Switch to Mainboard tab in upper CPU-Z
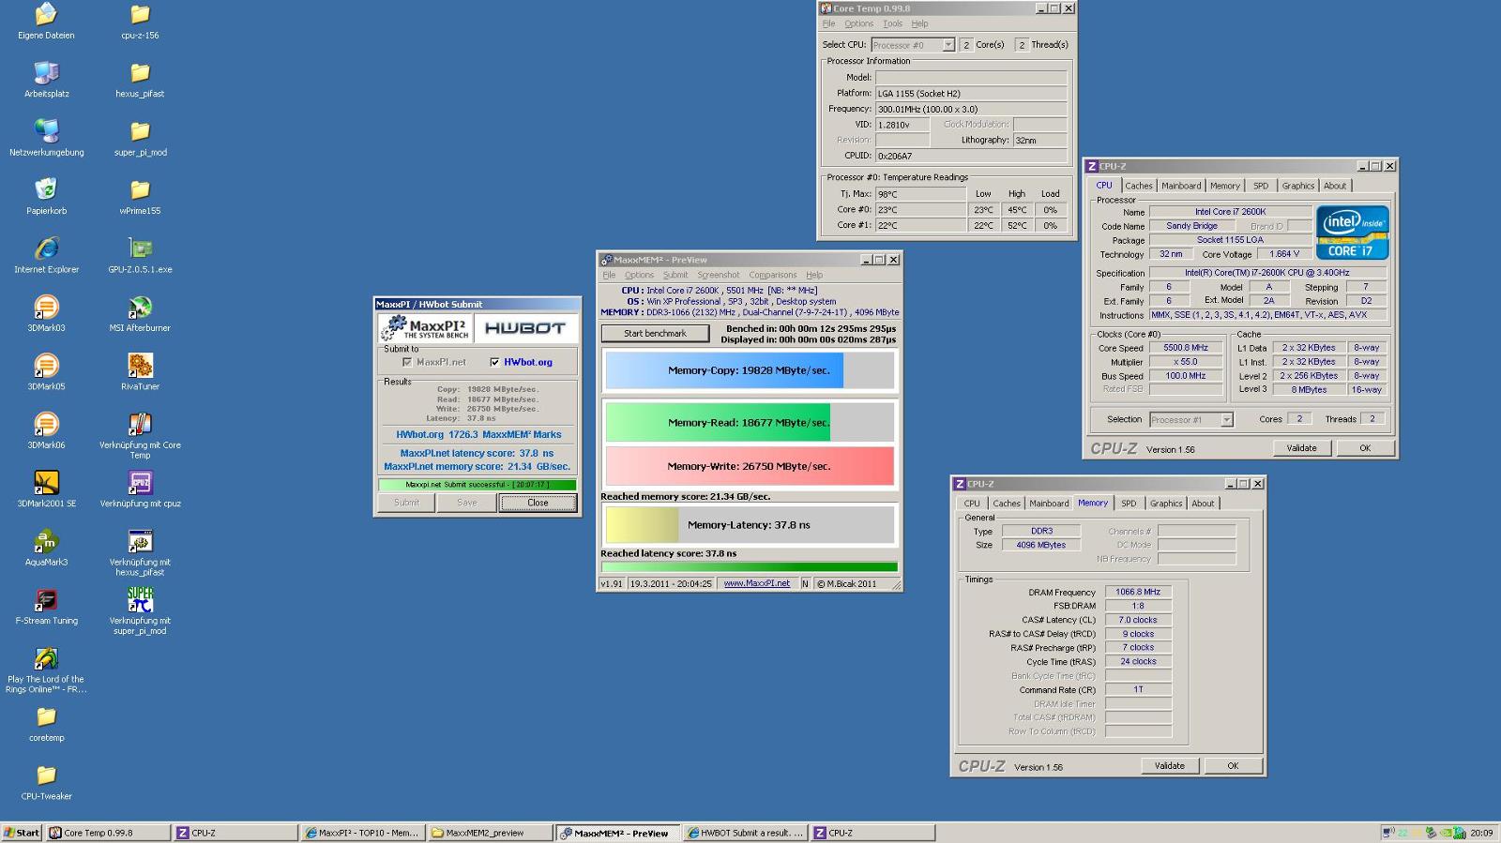Viewport: 1501px width, 843px height. click(1181, 186)
